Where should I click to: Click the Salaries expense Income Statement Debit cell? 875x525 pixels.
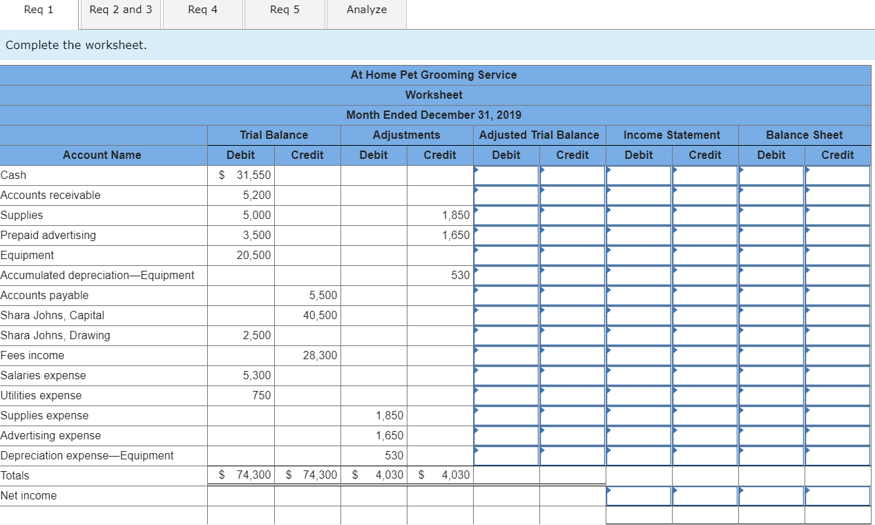(638, 375)
